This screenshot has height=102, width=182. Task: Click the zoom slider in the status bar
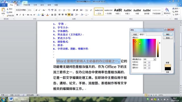click(x=173, y=95)
